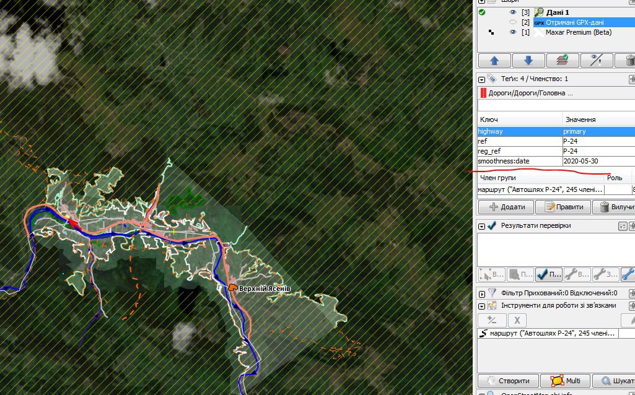Click the validator lookup button labeled П...
The height and width of the screenshot is (395, 635).
(x=520, y=274)
